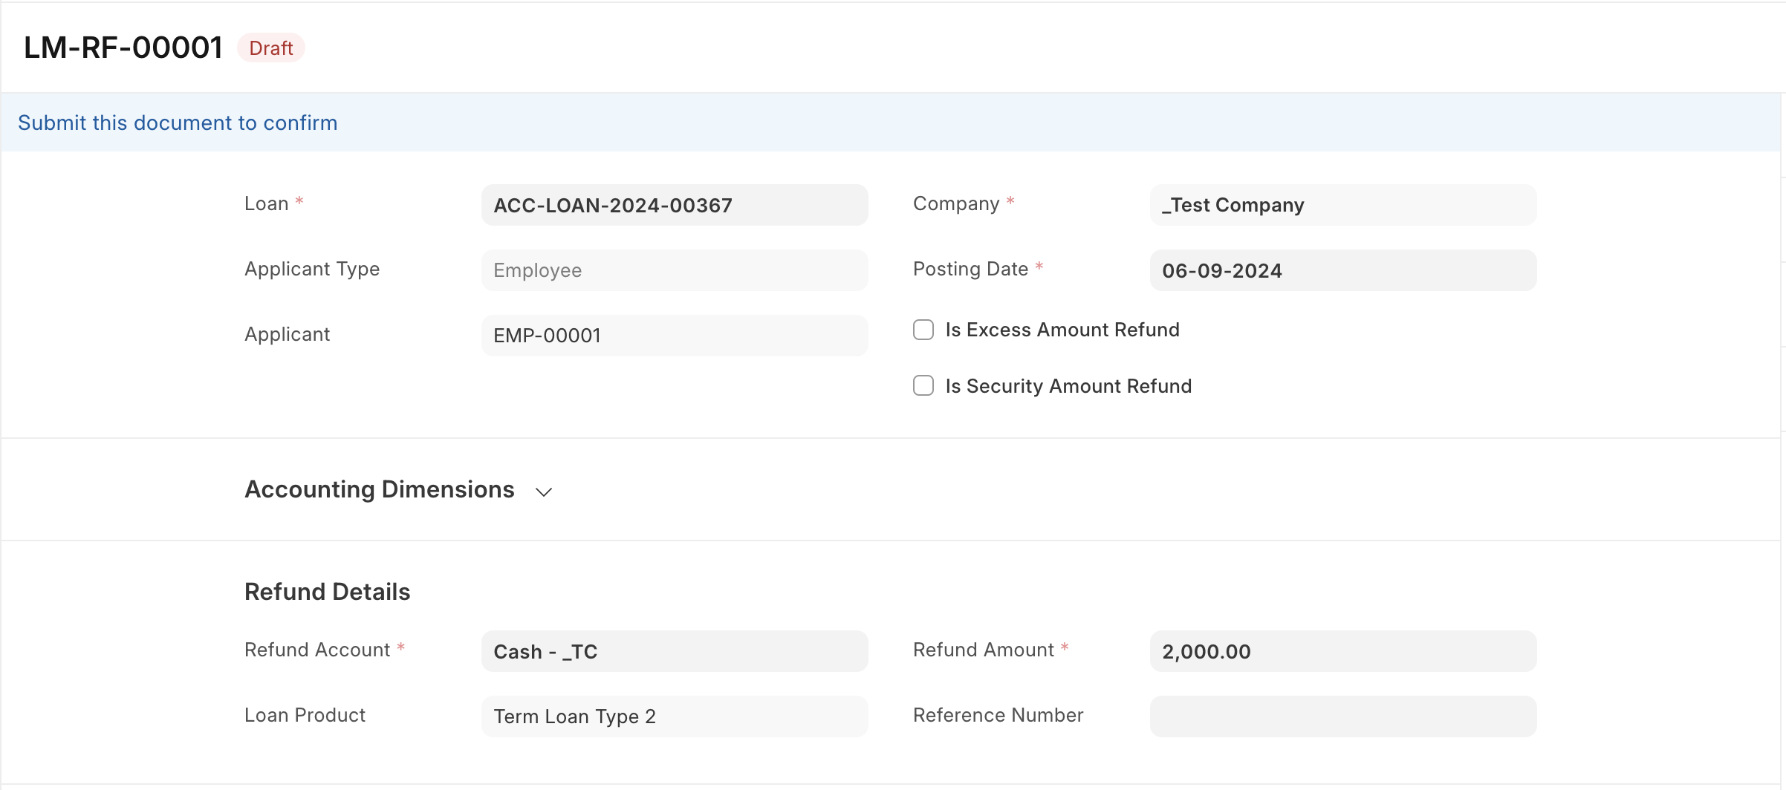Expand the Accounting Dimensions chevron
Screen dimensions: 1786x790
click(x=544, y=492)
